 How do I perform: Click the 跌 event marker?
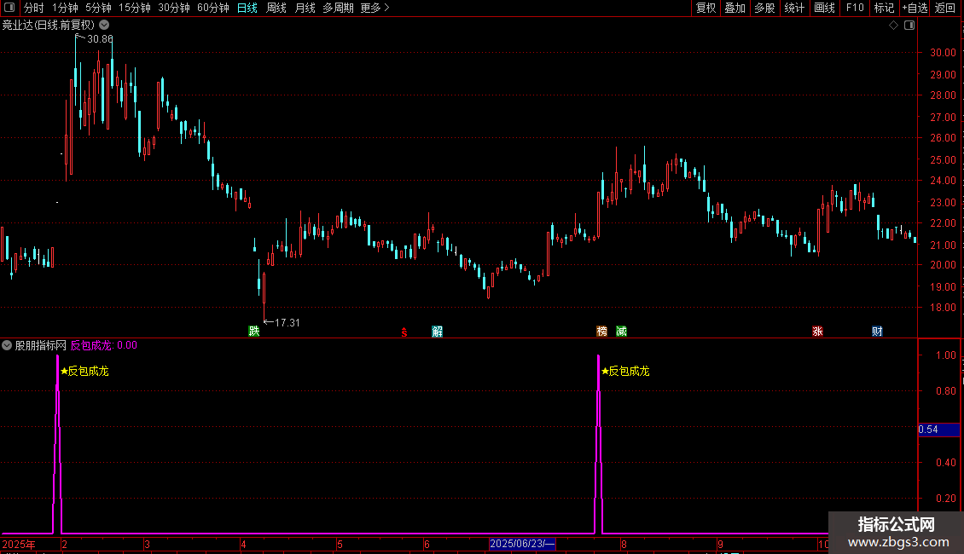tap(254, 331)
